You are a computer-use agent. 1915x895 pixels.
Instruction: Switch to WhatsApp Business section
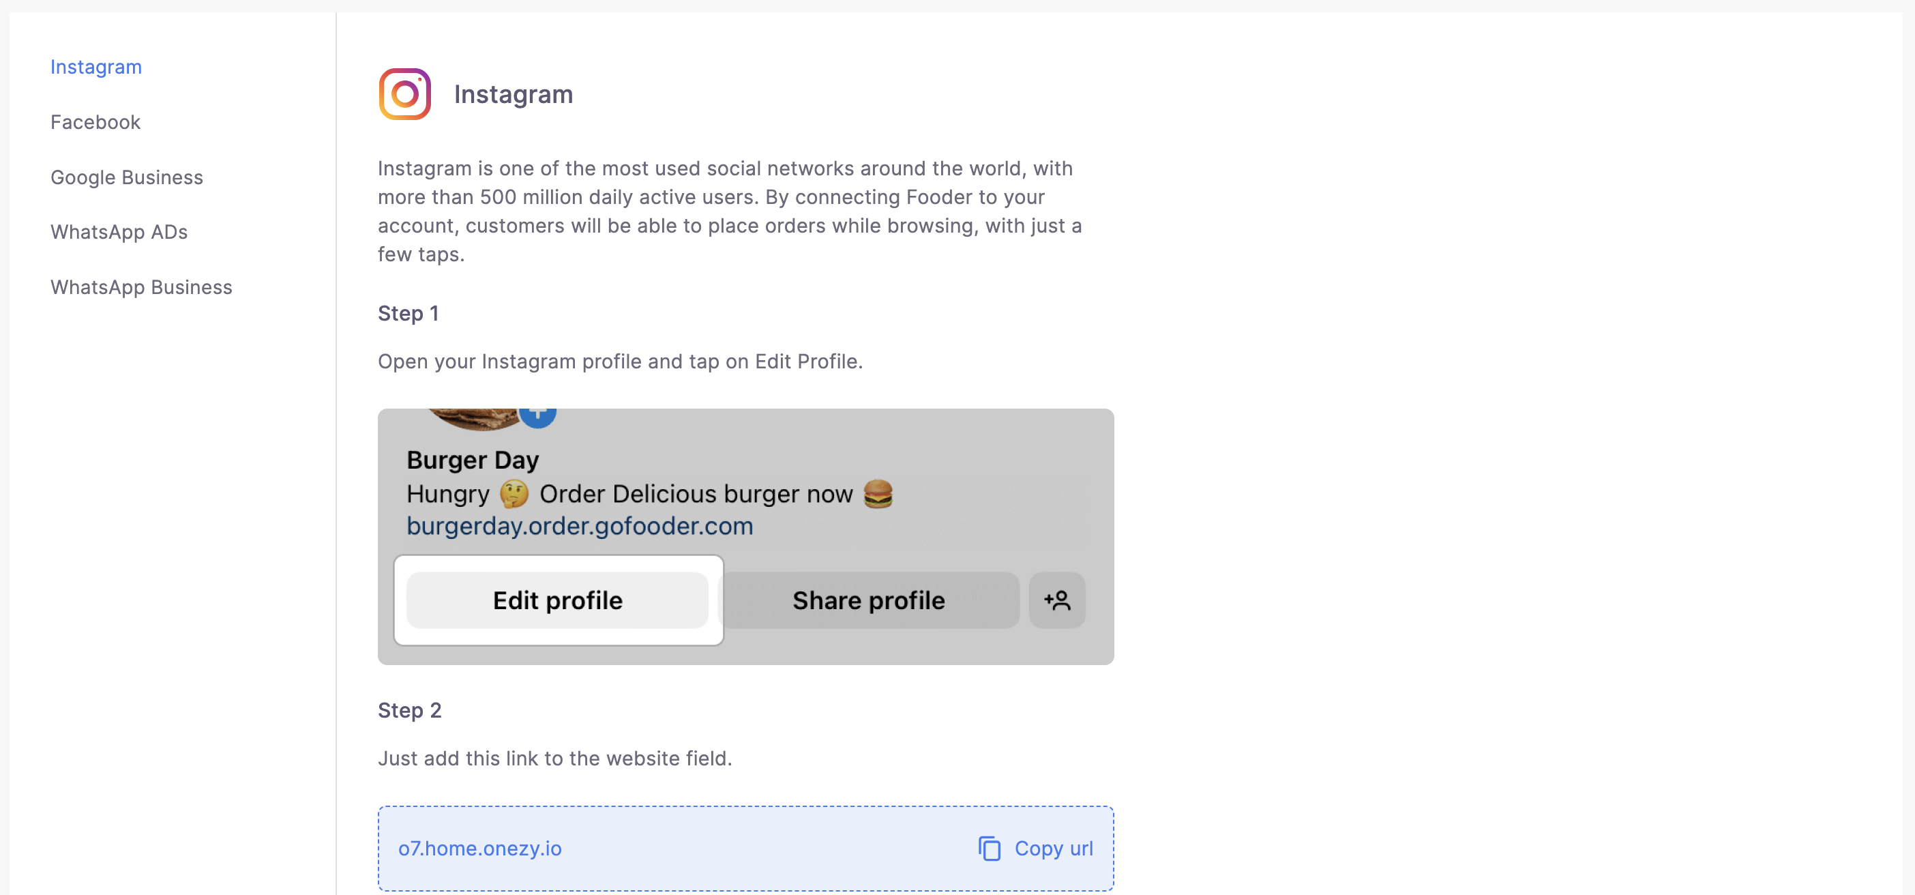141,287
